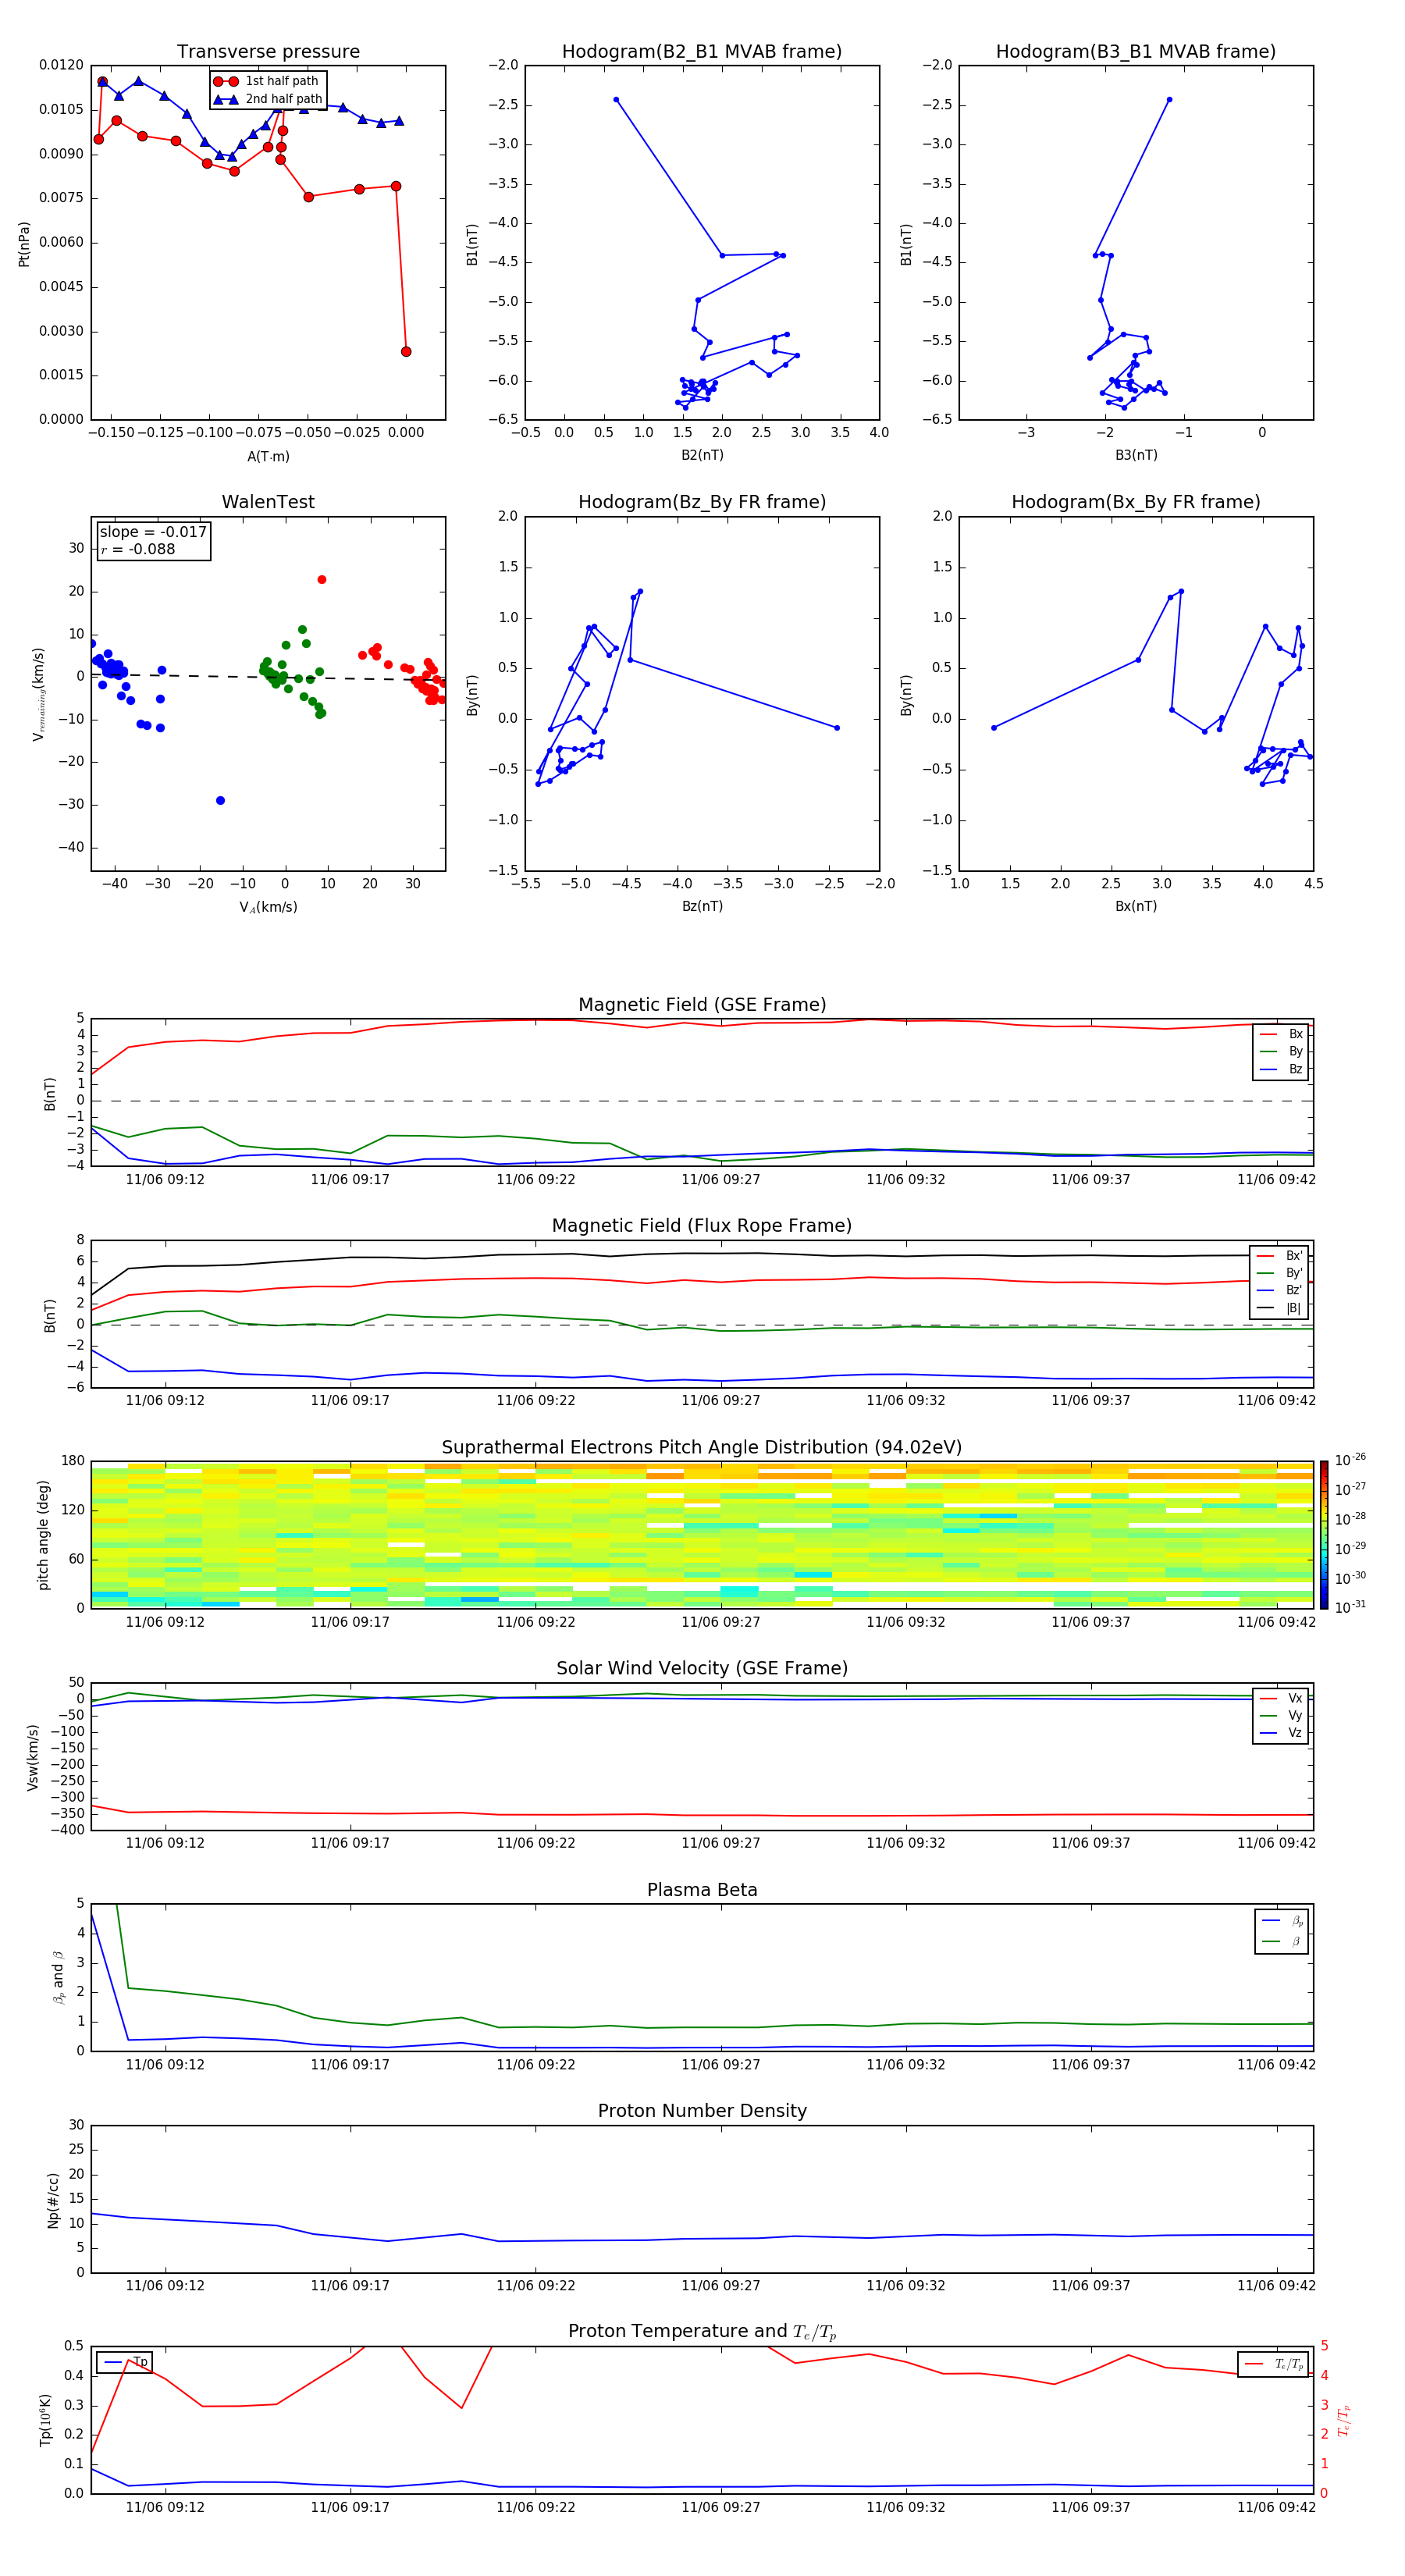
Task: Click the 'Hodogram(B2_B1 MVAB frame)' title
Action: pos(702,52)
